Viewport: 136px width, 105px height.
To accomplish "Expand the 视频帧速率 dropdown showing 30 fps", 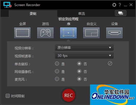I will (84, 56).
